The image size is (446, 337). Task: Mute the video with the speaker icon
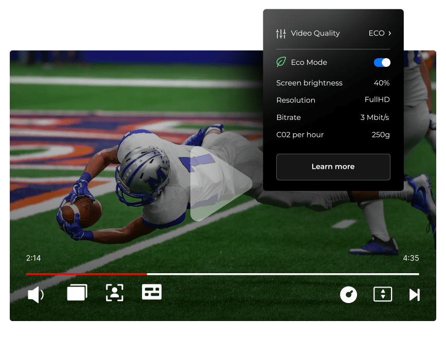point(35,295)
